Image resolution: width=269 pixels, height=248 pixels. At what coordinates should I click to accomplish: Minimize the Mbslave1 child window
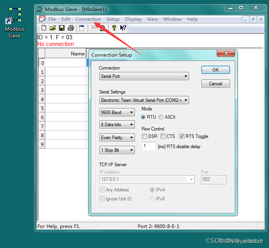click(245, 19)
